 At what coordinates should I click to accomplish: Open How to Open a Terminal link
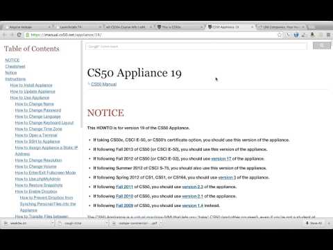pos(36,135)
